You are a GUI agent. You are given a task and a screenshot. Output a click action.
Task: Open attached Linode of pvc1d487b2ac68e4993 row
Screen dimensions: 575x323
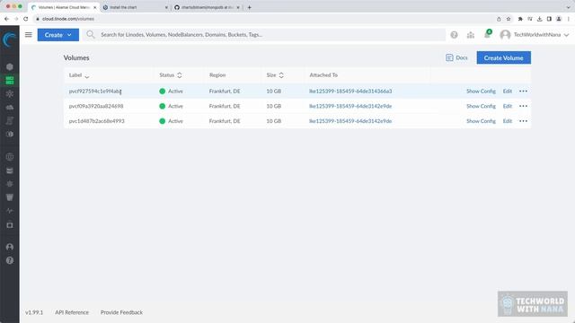click(350, 121)
